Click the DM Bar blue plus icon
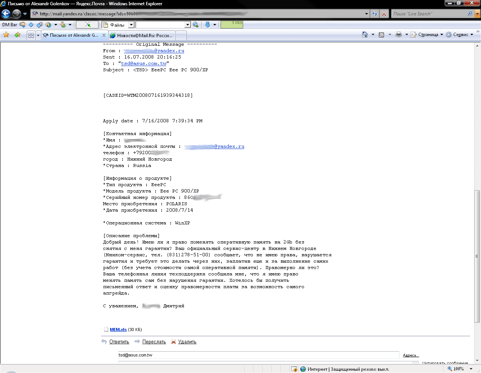 [x=31, y=25]
